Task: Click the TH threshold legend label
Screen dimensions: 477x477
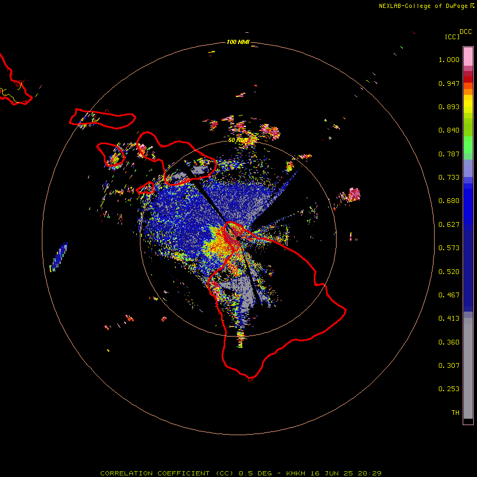Action: [x=455, y=413]
